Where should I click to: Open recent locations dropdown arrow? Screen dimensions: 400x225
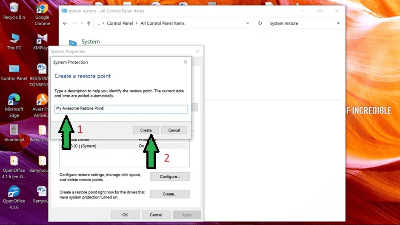[x=82, y=23]
